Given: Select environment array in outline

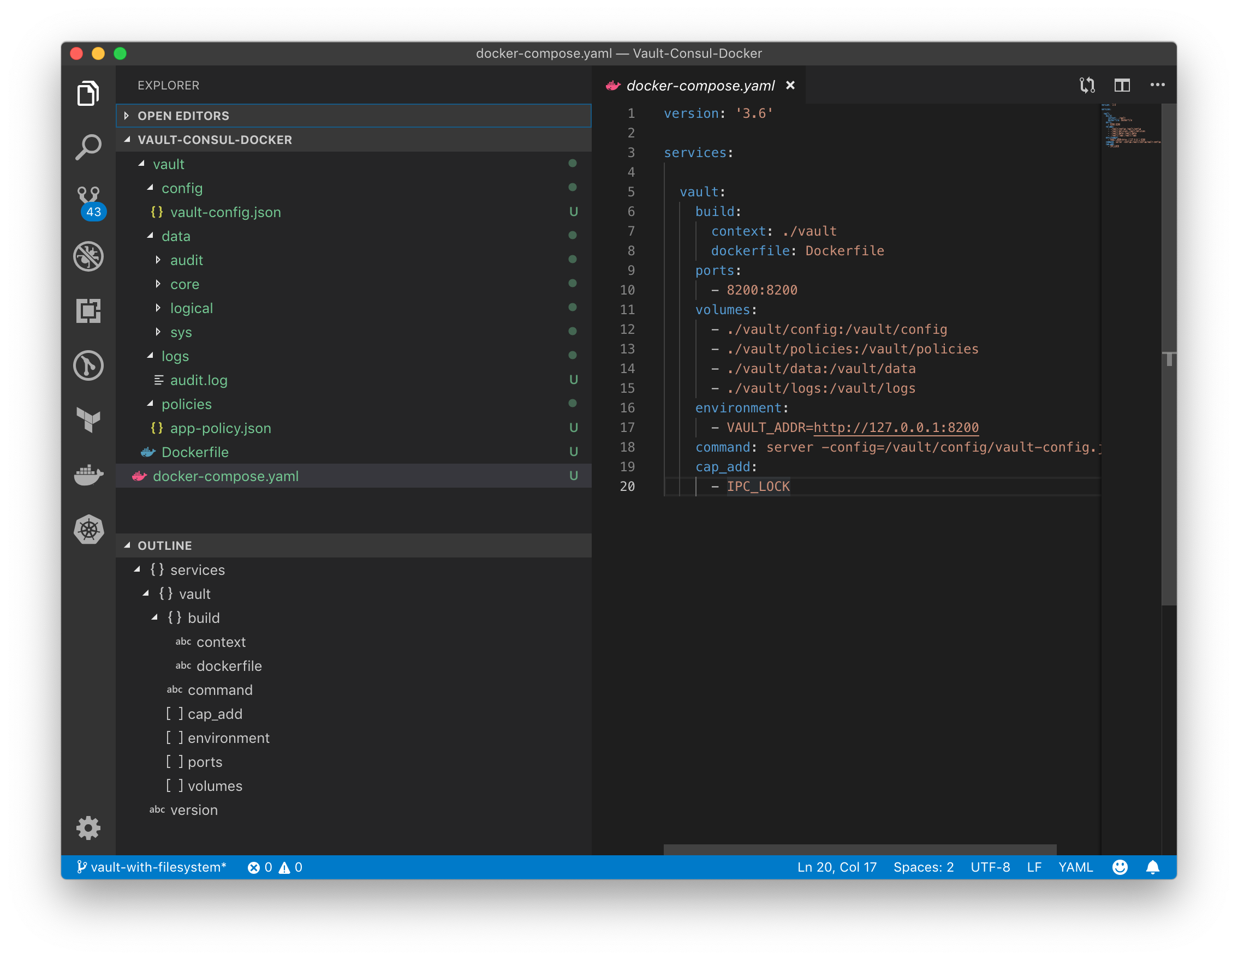Looking at the screenshot, I should pos(354,738).
